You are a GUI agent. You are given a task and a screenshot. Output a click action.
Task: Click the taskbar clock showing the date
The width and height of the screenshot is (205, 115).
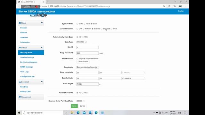pos(172,113)
